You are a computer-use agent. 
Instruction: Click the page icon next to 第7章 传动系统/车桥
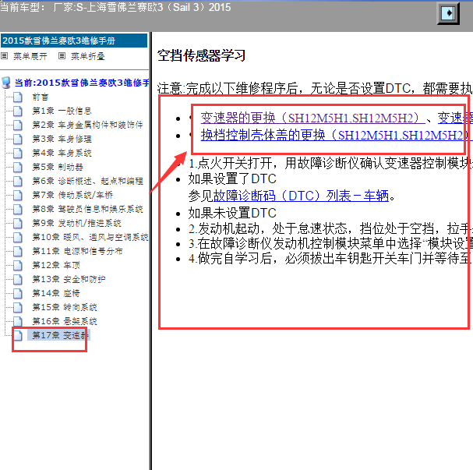point(18,195)
